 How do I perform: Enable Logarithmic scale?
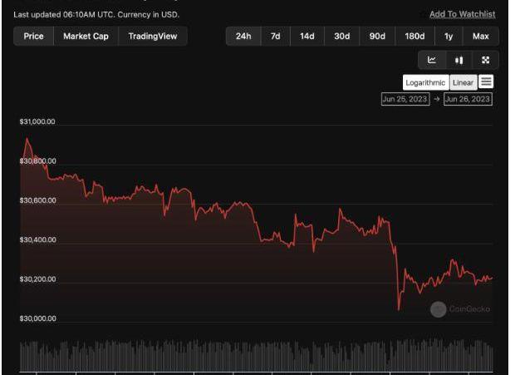point(426,82)
